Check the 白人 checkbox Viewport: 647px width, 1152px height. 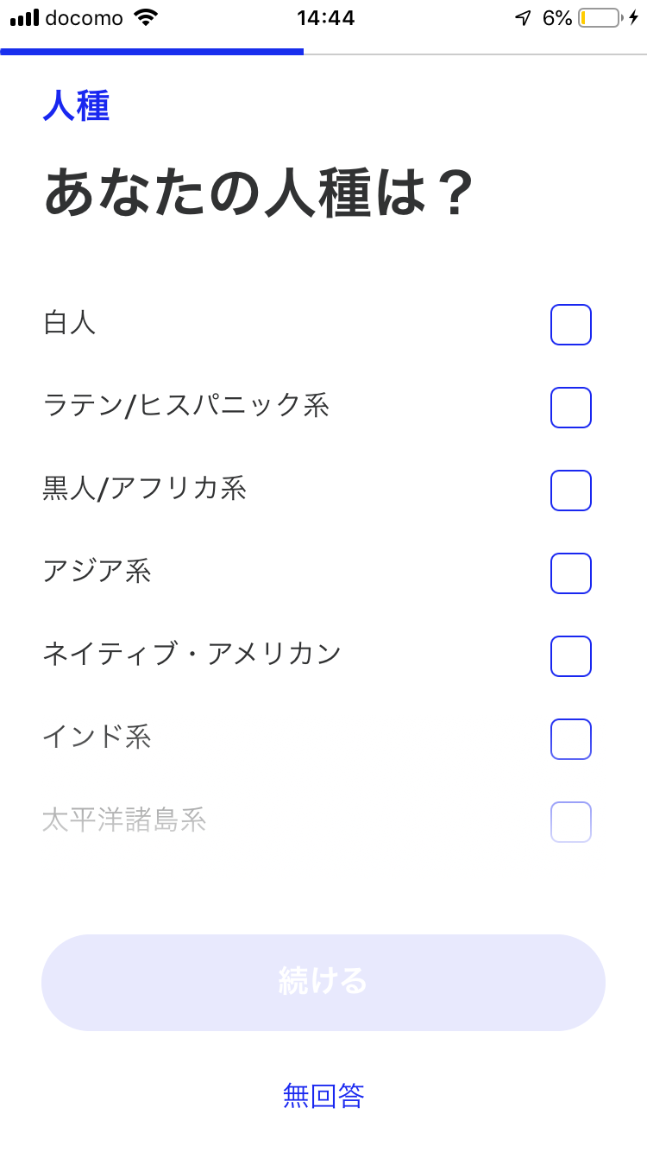point(571,325)
